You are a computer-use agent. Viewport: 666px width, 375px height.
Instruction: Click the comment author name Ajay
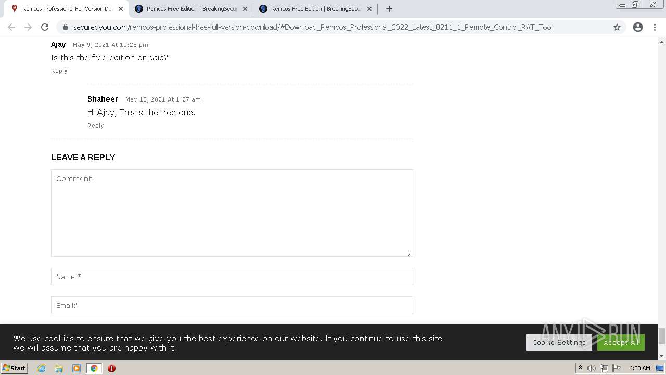coord(58,44)
